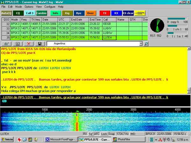Click BPSK31 mode selector in status bar
The width and height of the screenshot is (191, 143).
[x=151, y=134]
